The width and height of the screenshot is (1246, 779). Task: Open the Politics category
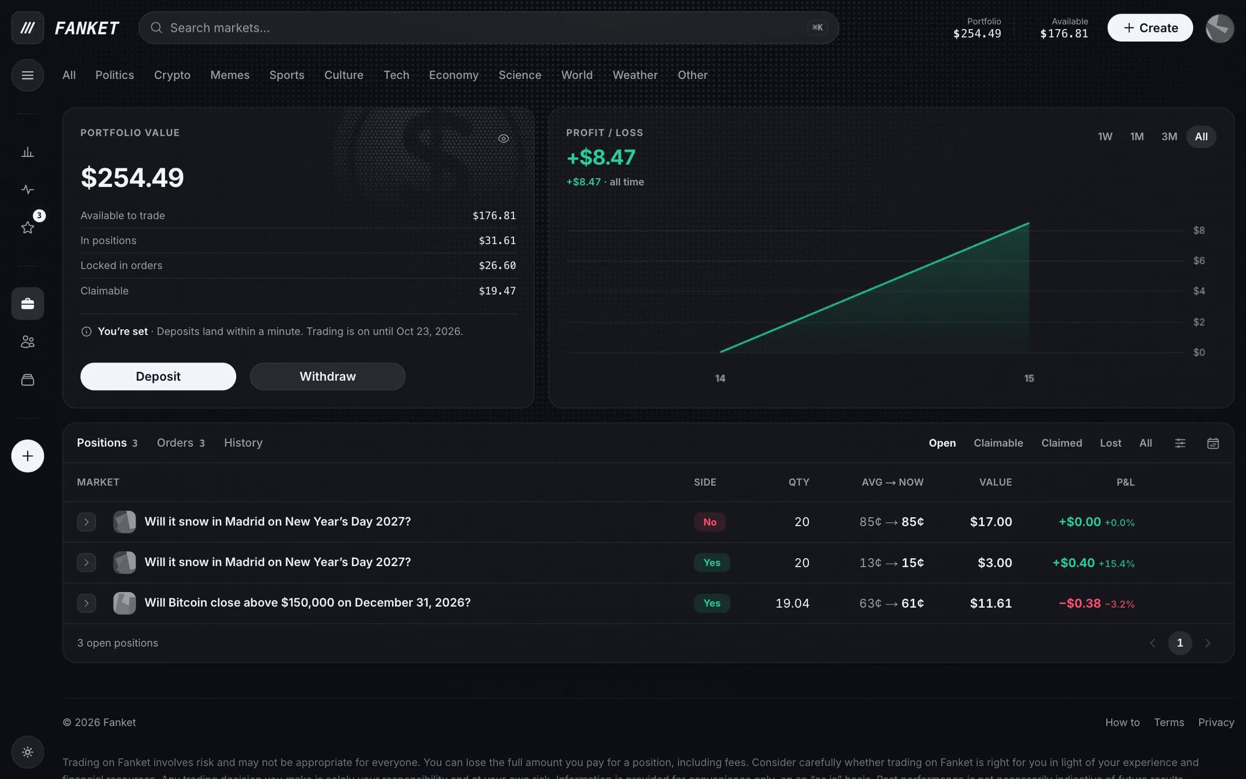click(x=114, y=75)
